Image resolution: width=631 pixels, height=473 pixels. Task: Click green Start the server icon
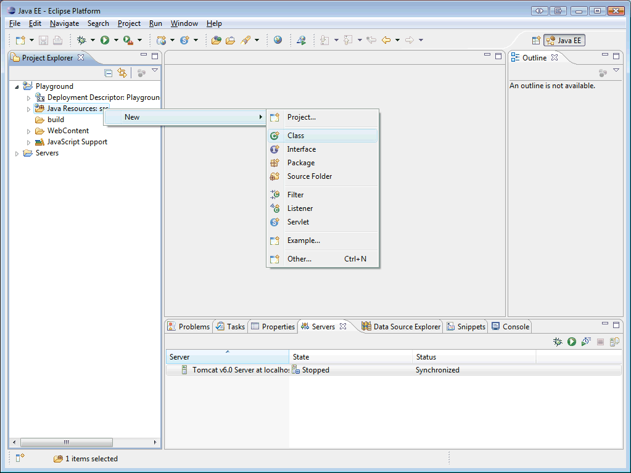[572, 342]
